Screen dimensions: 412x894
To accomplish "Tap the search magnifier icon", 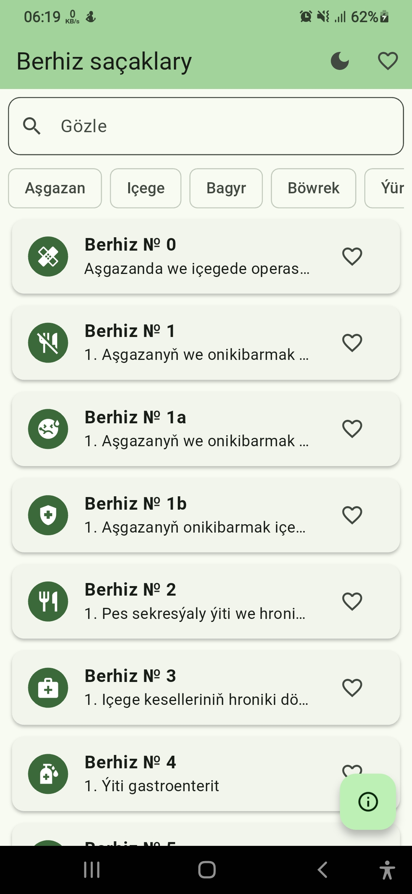I will point(32,126).
